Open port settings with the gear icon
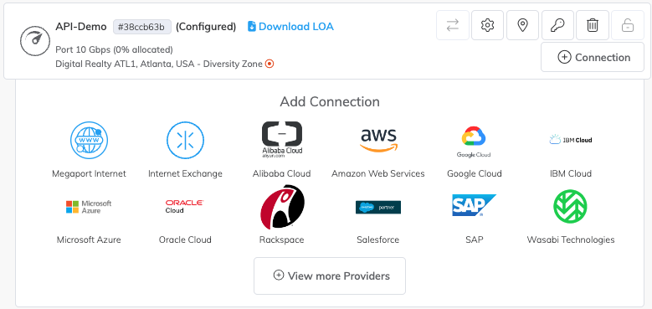Screen dimensions: 652x309 (x=487, y=25)
